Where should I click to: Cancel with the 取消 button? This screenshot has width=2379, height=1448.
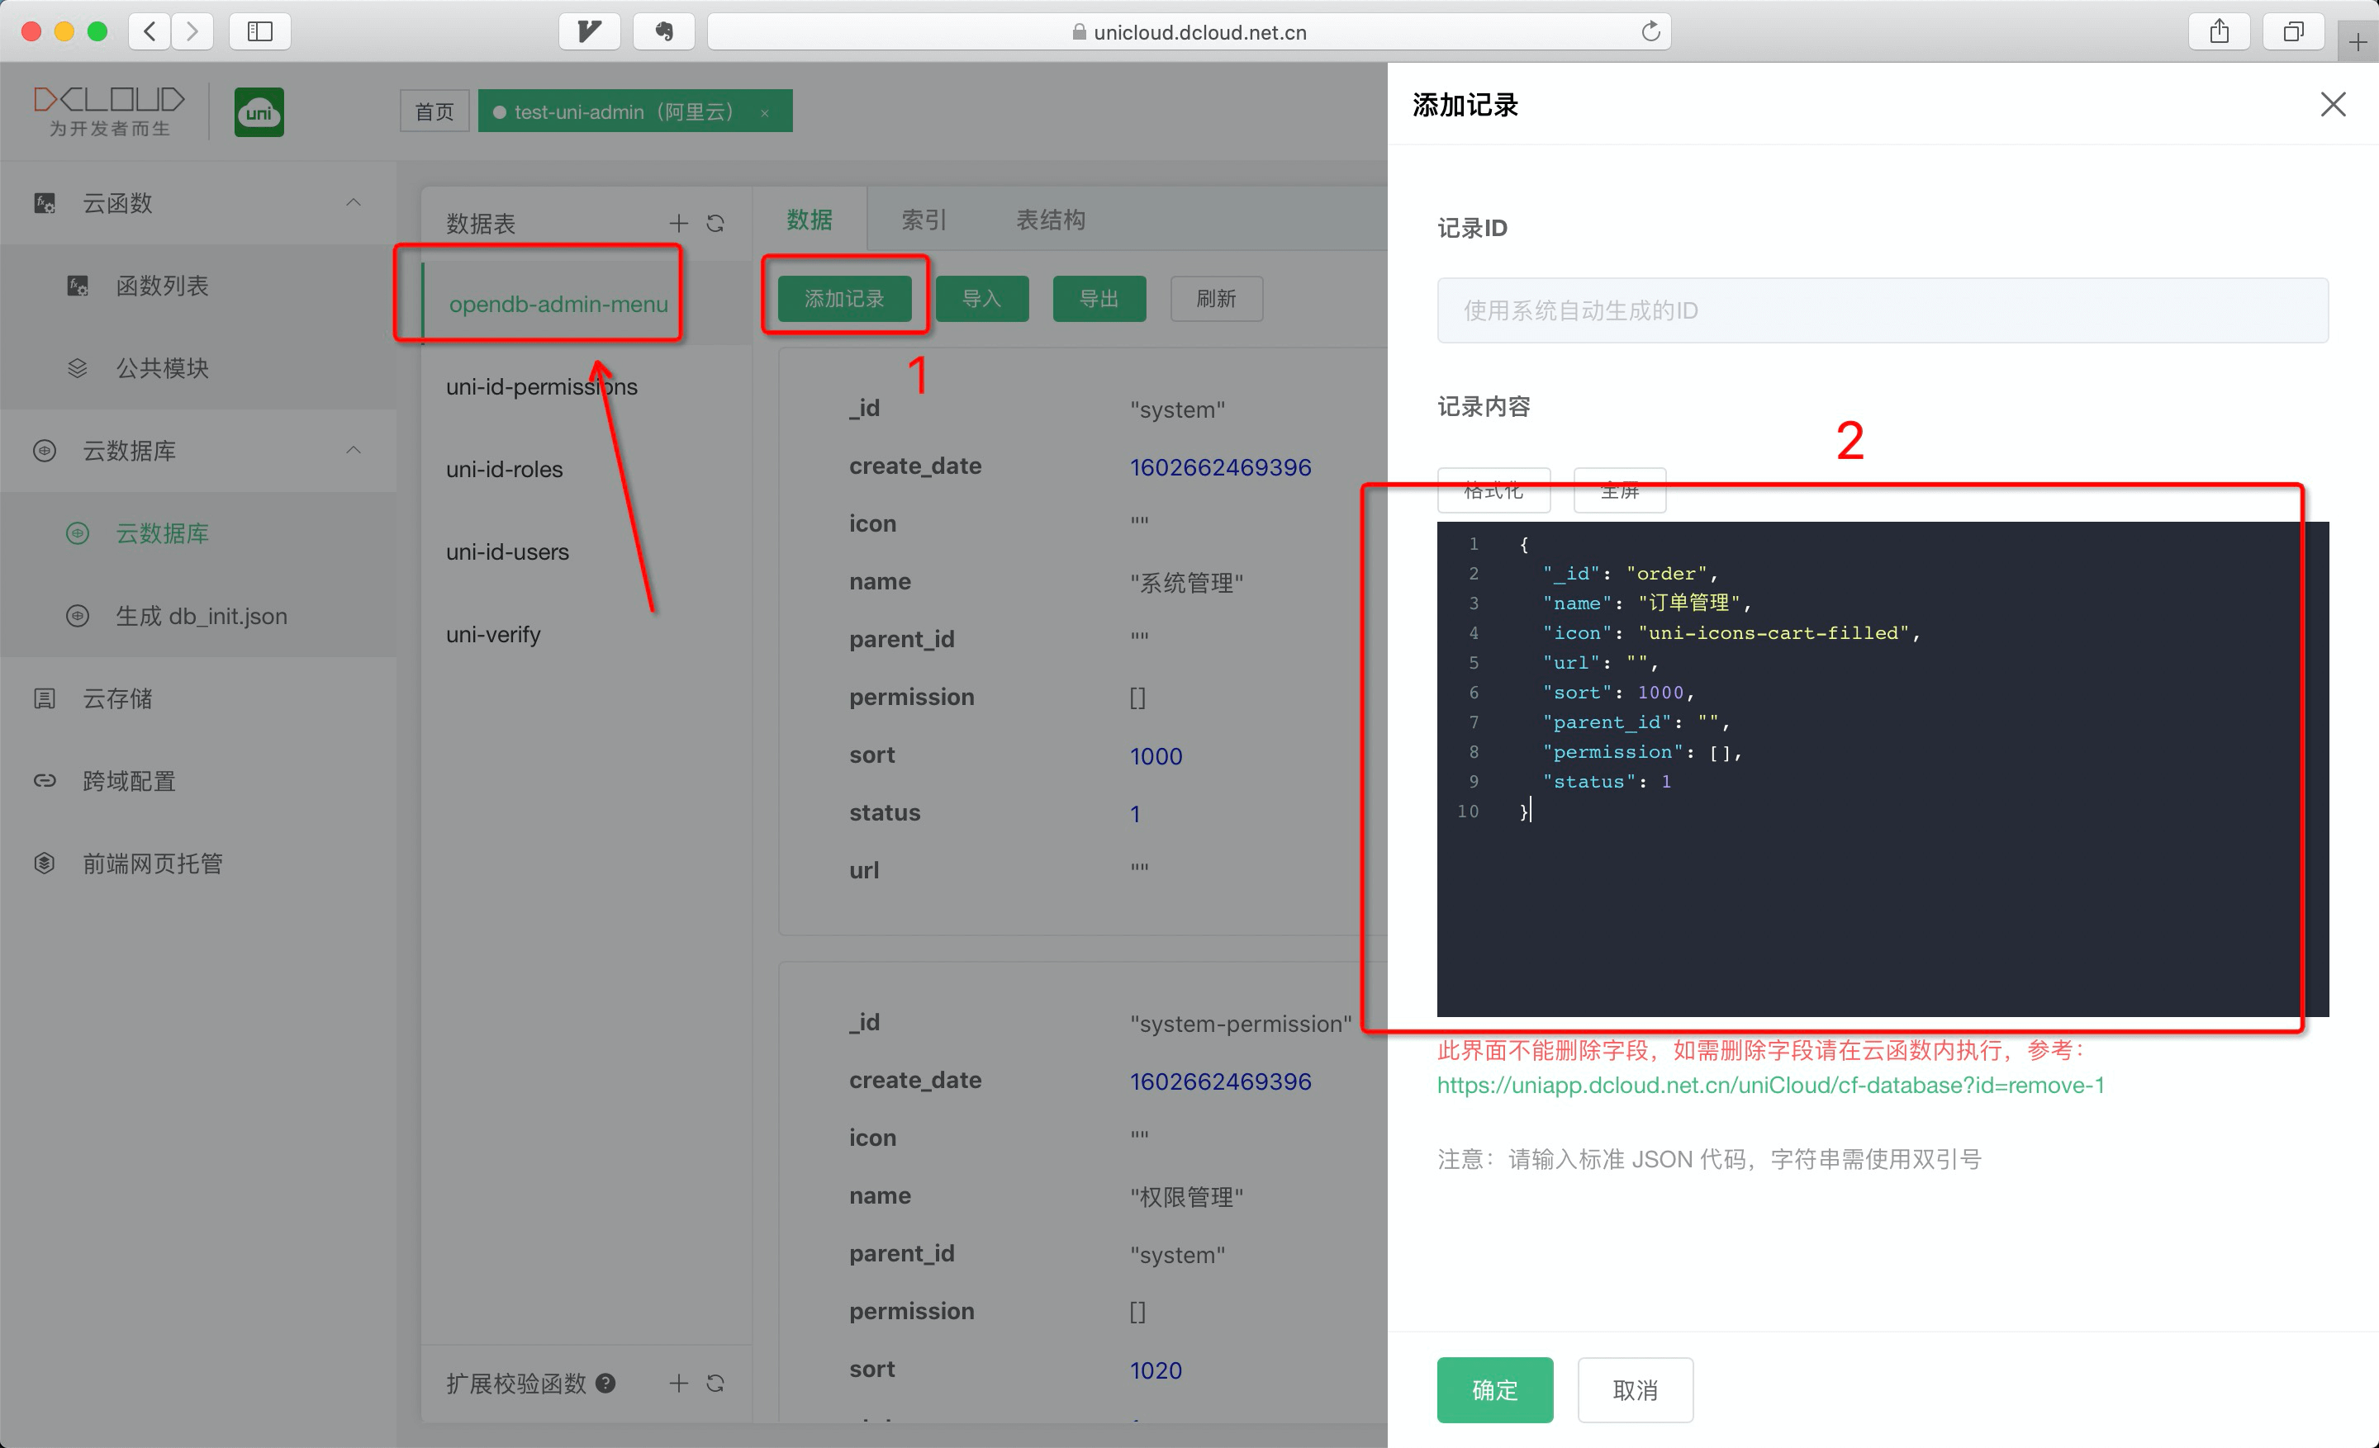coord(1636,1390)
